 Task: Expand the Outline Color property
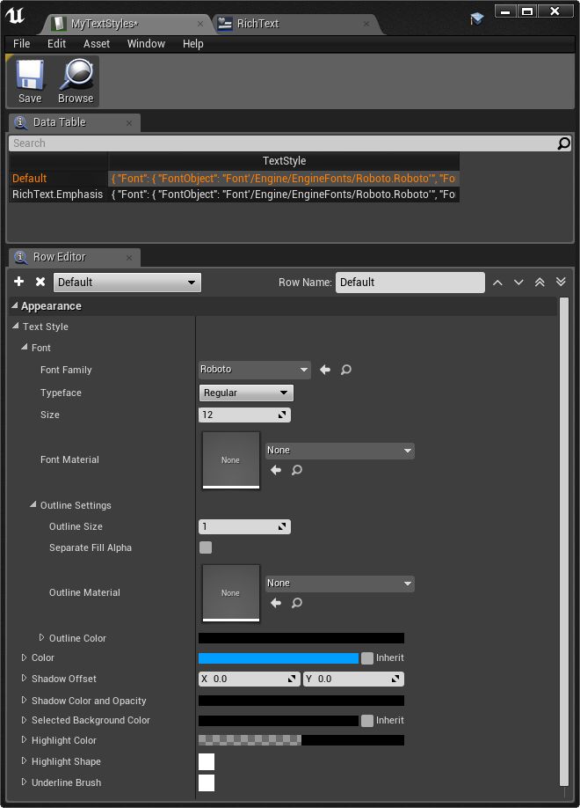[41, 638]
